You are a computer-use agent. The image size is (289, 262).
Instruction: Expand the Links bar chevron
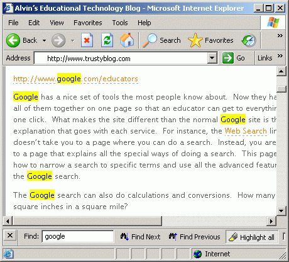coord(280,56)
